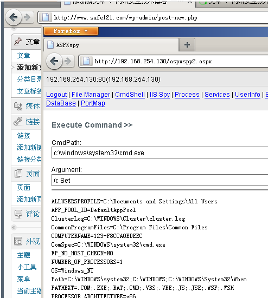Image resolution: width=268 pixels, height=298 pixels.
Task: Click the comment bubble icon beside 评论
Action: coord(18,214)
